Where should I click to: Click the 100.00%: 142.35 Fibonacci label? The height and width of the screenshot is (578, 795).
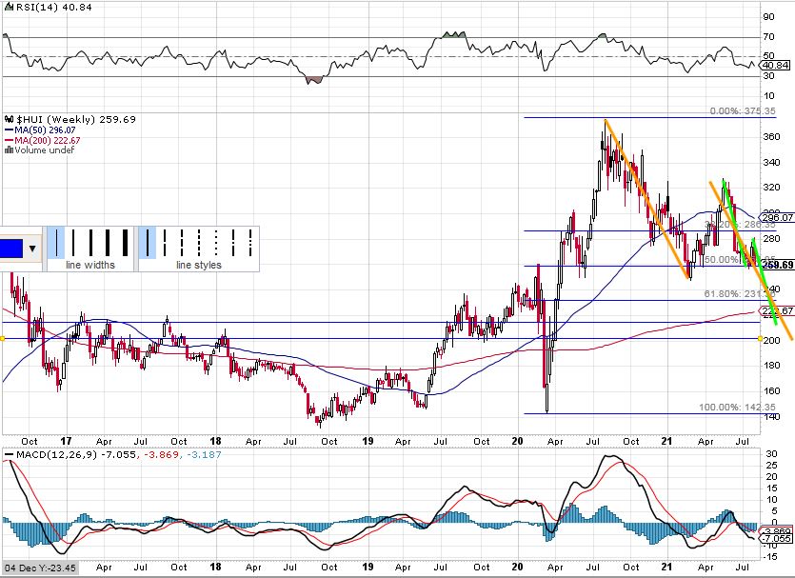[x=731, y=408]
